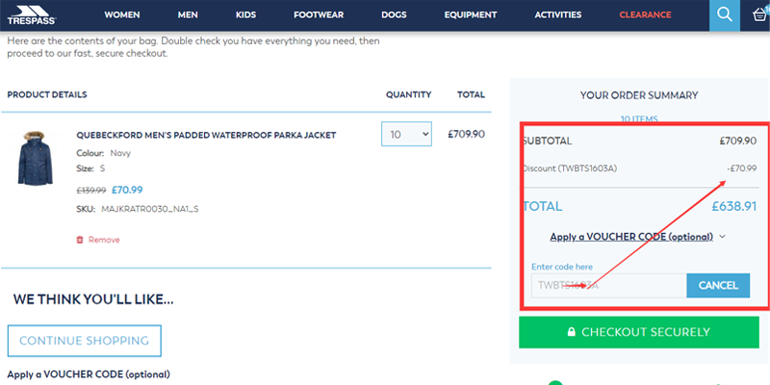Click the struck-through price £139.99
The image size is (770, 385).
coord(91,191)
